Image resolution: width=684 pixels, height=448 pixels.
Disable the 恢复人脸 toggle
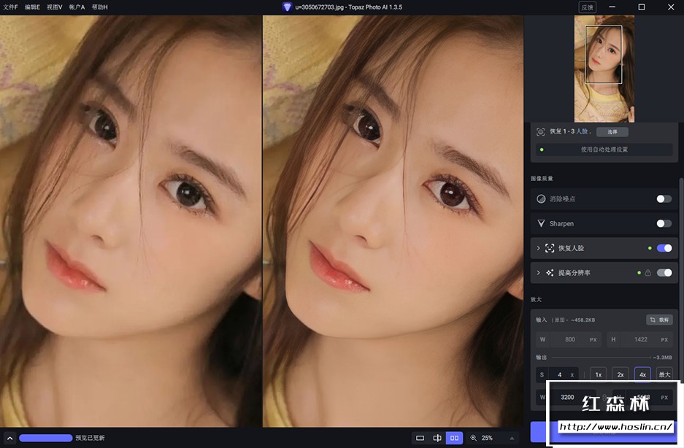(664, 248)
